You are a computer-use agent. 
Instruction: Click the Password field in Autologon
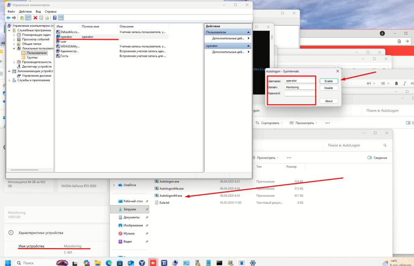[300, 94]
